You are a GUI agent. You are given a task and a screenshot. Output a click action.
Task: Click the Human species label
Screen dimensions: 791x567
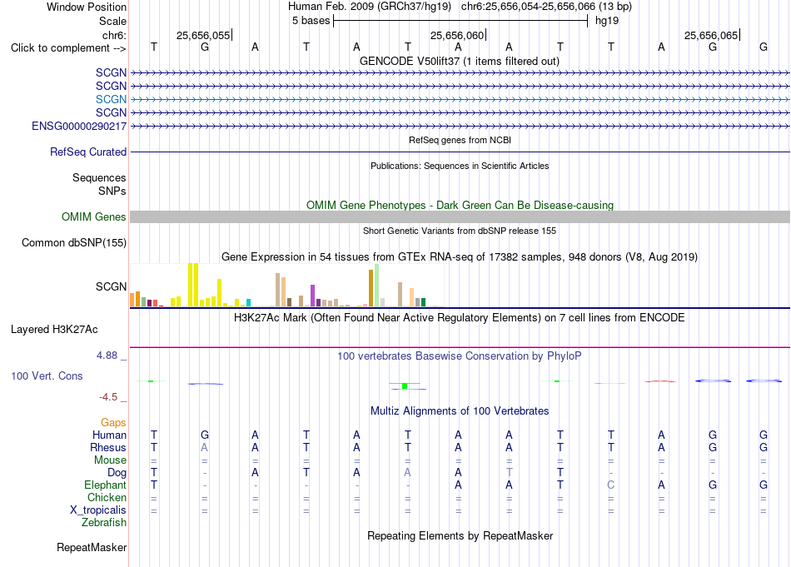click(109, 435)
